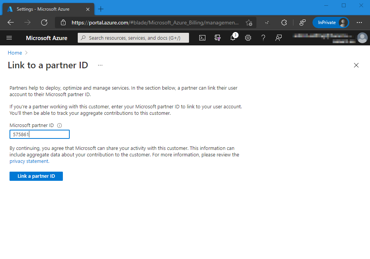Open the Feedback panel icon
The width and height of the screenshot is (370, 259).
click(279, 38)
